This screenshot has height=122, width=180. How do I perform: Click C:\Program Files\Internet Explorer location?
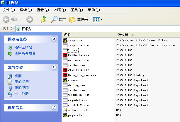146,45
